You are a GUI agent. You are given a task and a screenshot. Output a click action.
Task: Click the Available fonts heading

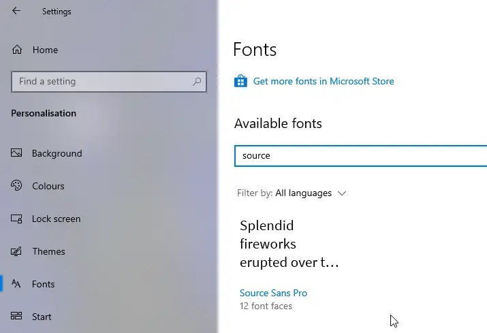pos(278,124)
